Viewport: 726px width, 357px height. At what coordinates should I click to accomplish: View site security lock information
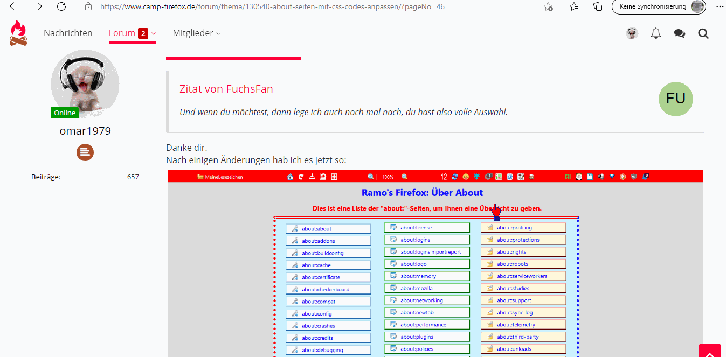(x=88, y=7)
